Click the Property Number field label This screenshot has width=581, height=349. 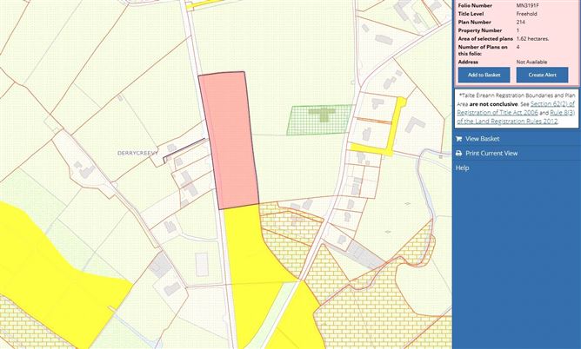tap(480, 30)
